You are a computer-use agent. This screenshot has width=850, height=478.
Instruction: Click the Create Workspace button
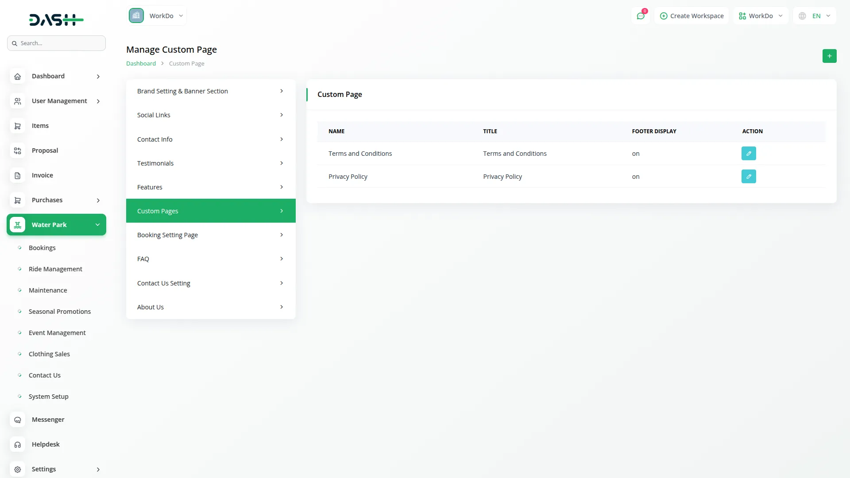[x=692, y=16]
